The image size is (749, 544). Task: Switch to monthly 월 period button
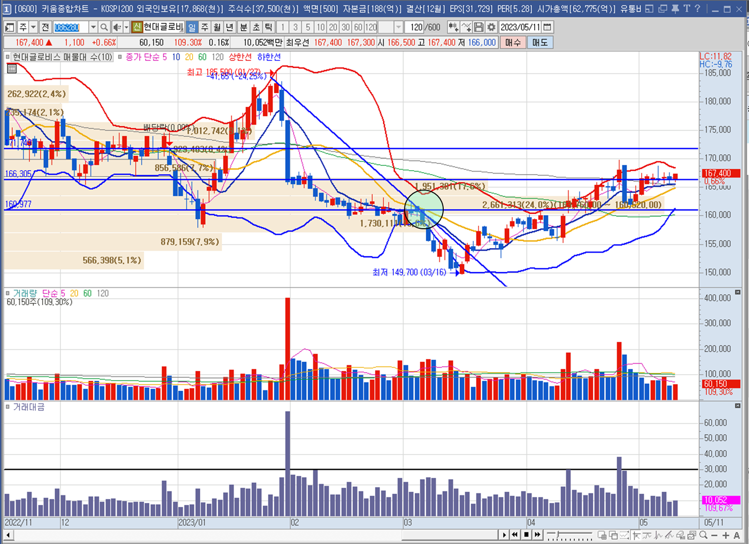pos(217,28)
